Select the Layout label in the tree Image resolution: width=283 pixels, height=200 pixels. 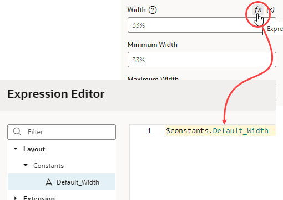34,149
